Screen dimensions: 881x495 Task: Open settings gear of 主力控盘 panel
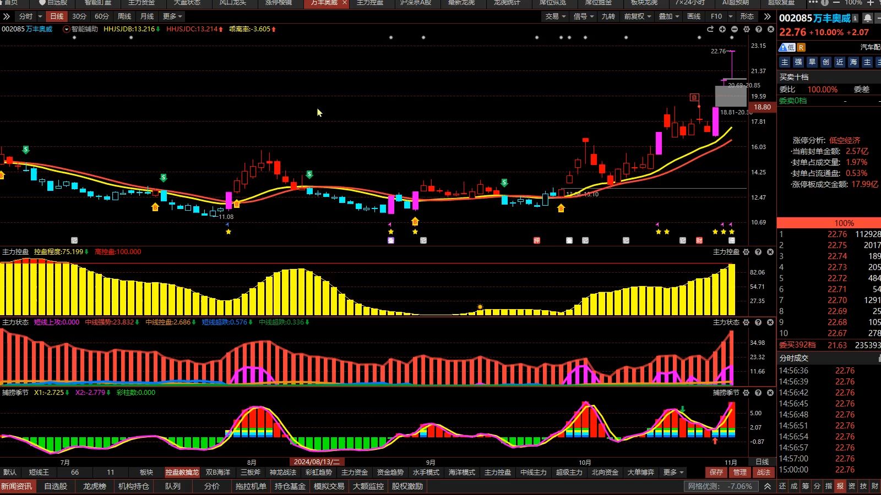pyautogui.click(x=746, y=252)
